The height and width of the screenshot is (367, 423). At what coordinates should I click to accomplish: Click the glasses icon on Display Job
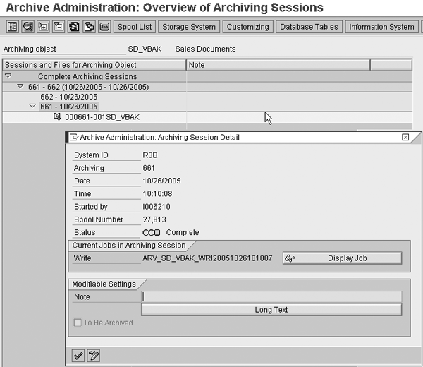point(290,258)
